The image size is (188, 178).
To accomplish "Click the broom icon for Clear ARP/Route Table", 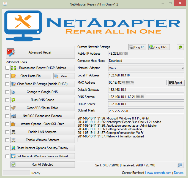I will 13,108.
